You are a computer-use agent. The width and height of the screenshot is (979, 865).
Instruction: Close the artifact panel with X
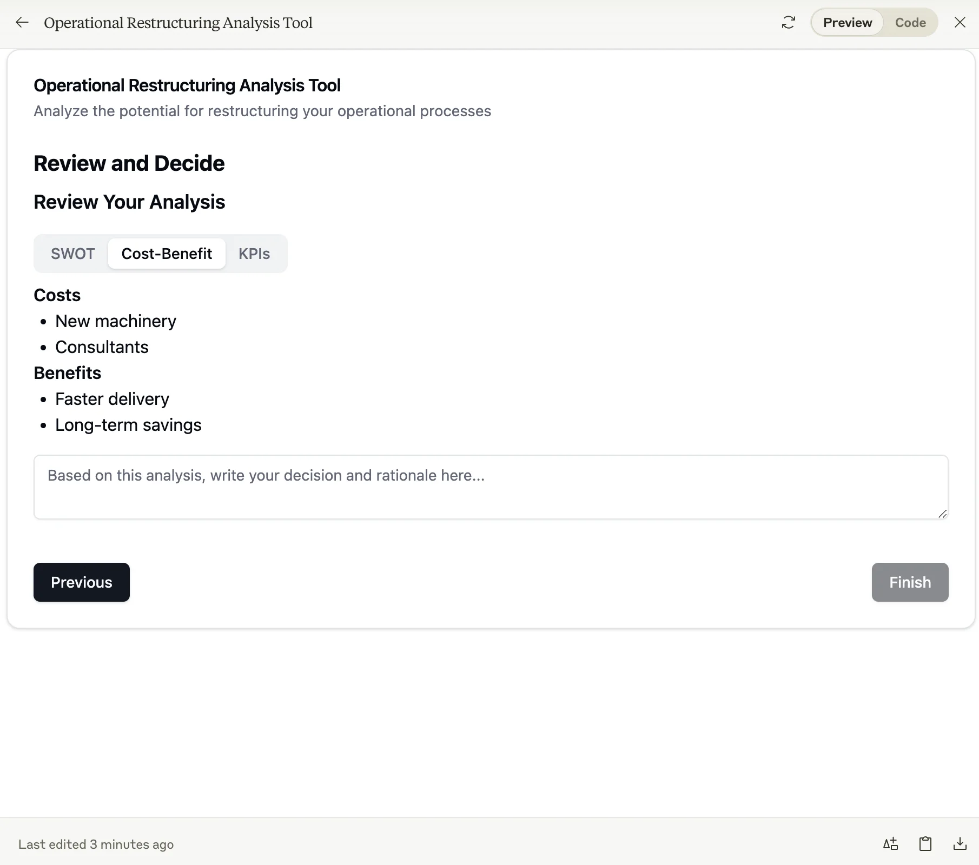pos(960,22)
